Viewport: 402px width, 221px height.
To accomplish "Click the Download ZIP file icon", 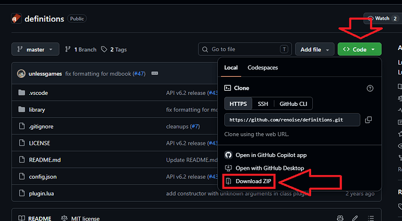I will click(x=228, y=181).
